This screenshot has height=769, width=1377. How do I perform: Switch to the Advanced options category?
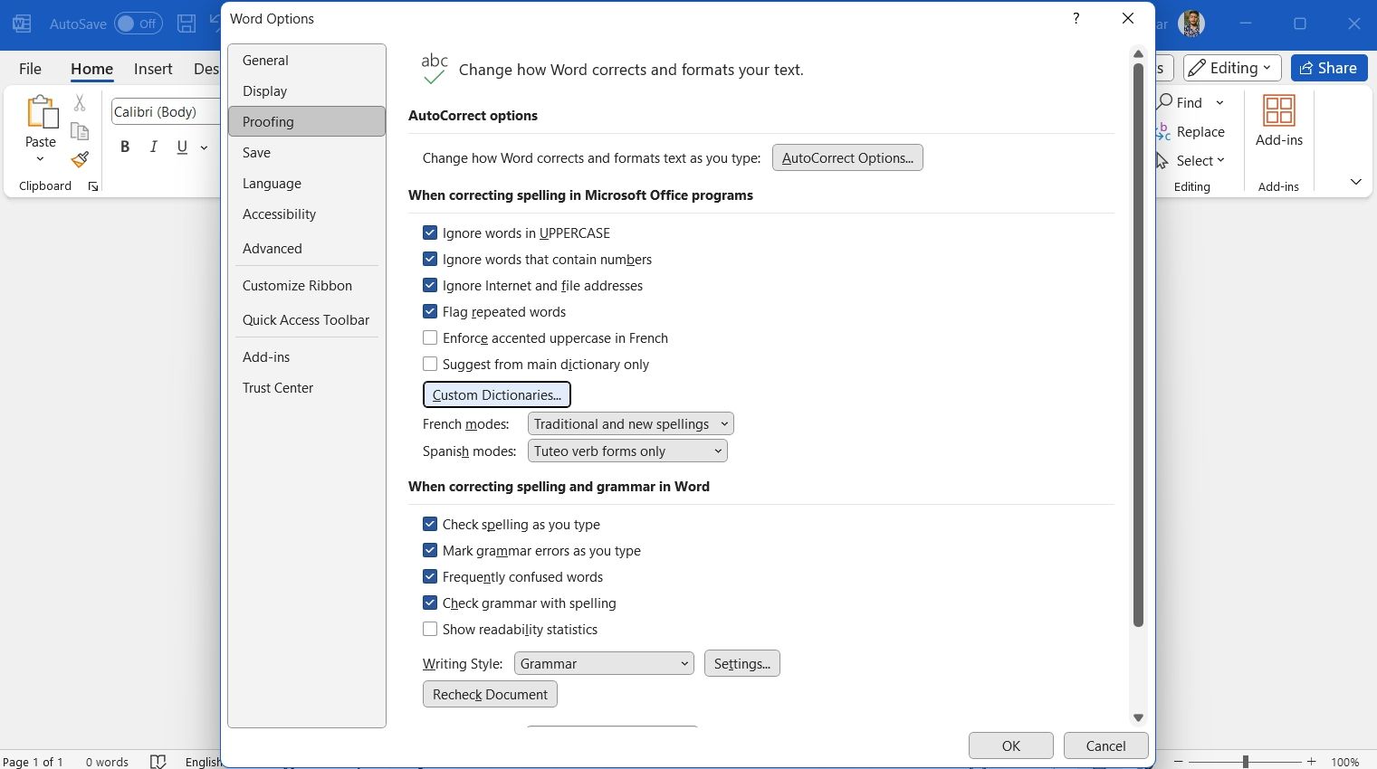point(273,249)
